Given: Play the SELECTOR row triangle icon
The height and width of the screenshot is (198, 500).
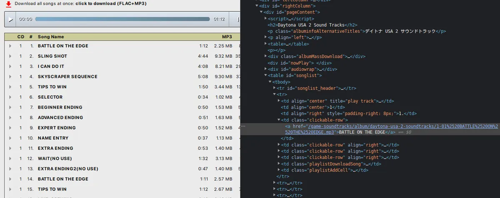Looking at the screenshot, I should [x=10, y=97].
